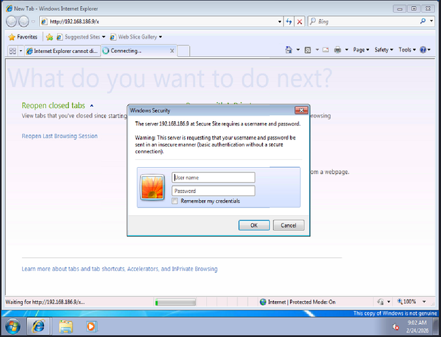Open the Tools menu
This screenshot has width=441, height=337.
[407, 50]
